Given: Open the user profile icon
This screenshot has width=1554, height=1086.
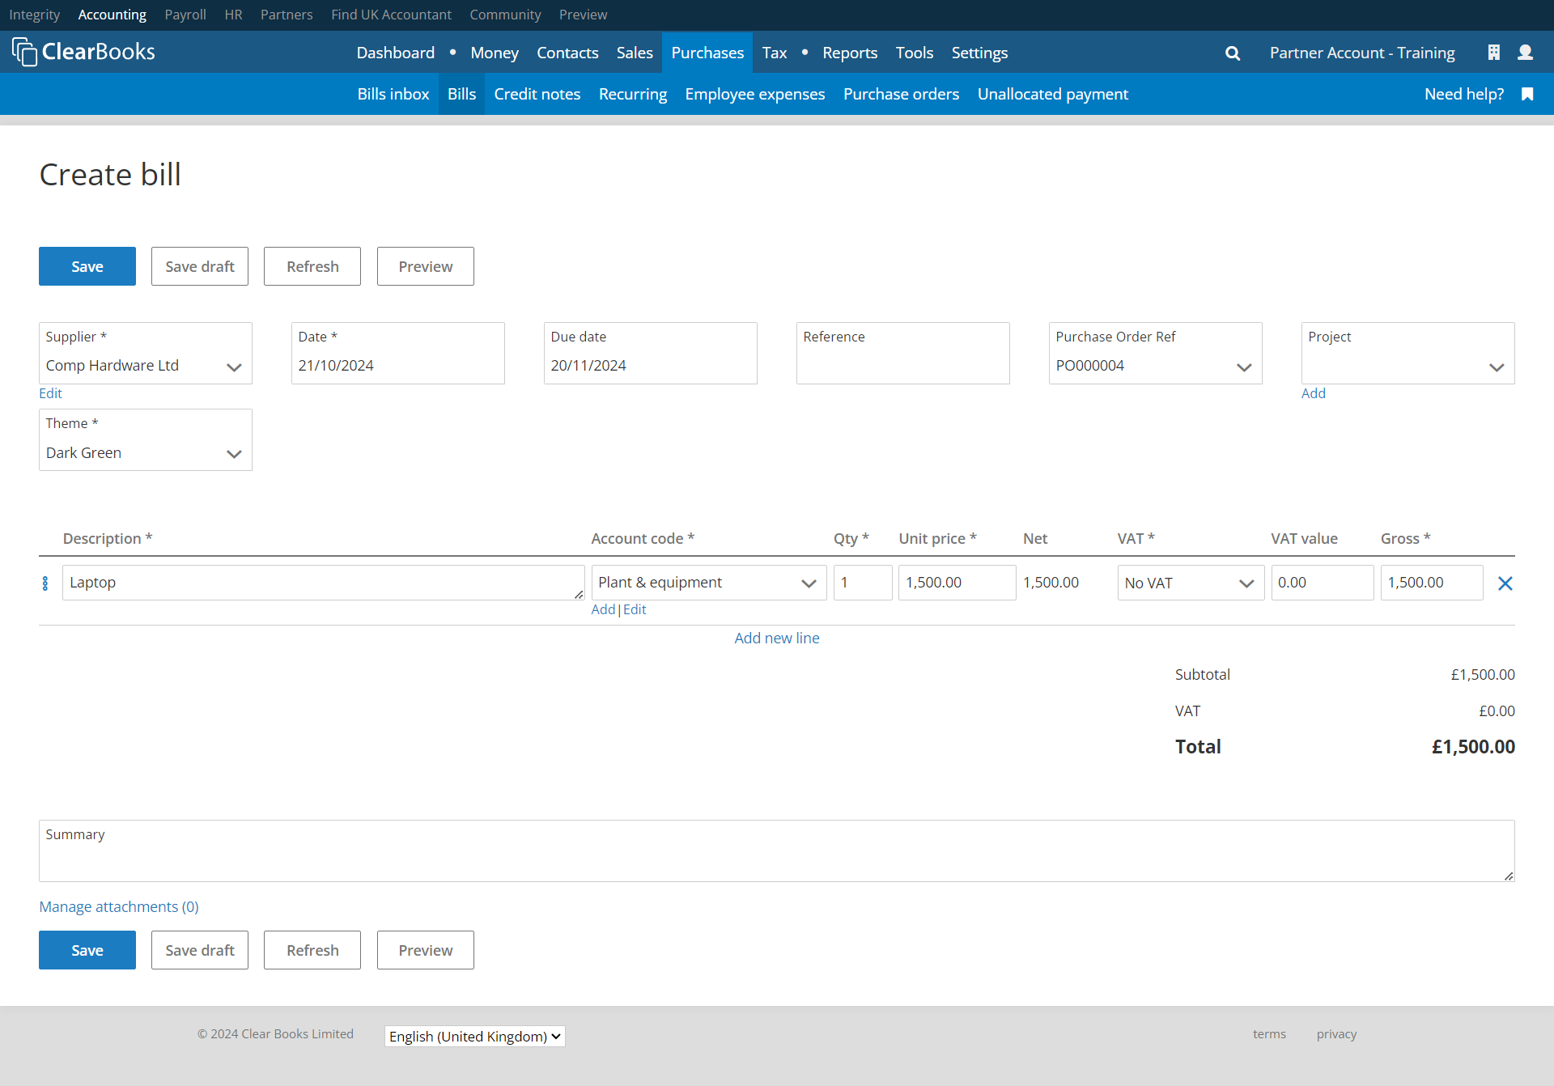Looking at the screenshot, I should click(x=1525, y=53).
